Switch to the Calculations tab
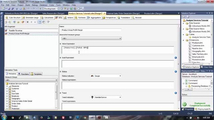This screenshot has width=214, height=120. 47,18
